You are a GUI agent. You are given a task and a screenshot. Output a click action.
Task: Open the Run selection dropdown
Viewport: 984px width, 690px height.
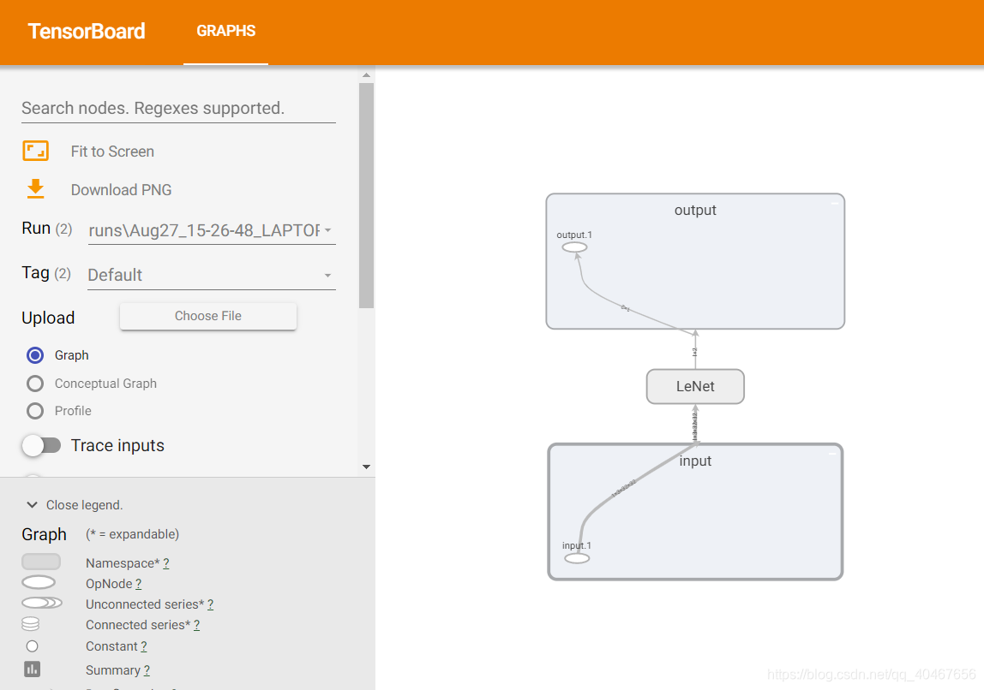(x=212, y=230)
